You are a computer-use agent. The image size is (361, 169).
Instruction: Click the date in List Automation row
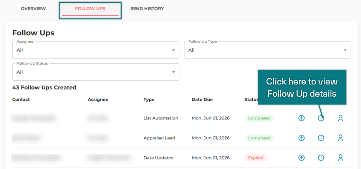211,118
